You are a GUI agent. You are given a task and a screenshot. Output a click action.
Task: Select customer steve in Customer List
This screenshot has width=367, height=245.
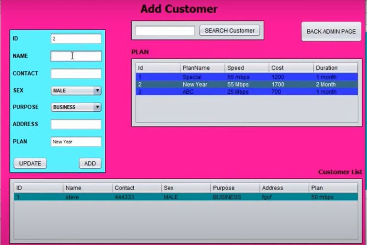186,197
